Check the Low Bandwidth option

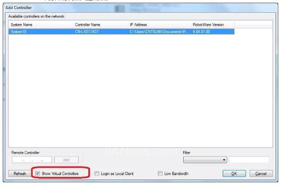click(160, 173)
